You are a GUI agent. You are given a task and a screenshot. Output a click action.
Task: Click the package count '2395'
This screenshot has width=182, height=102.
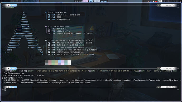[x=59, y=17]
